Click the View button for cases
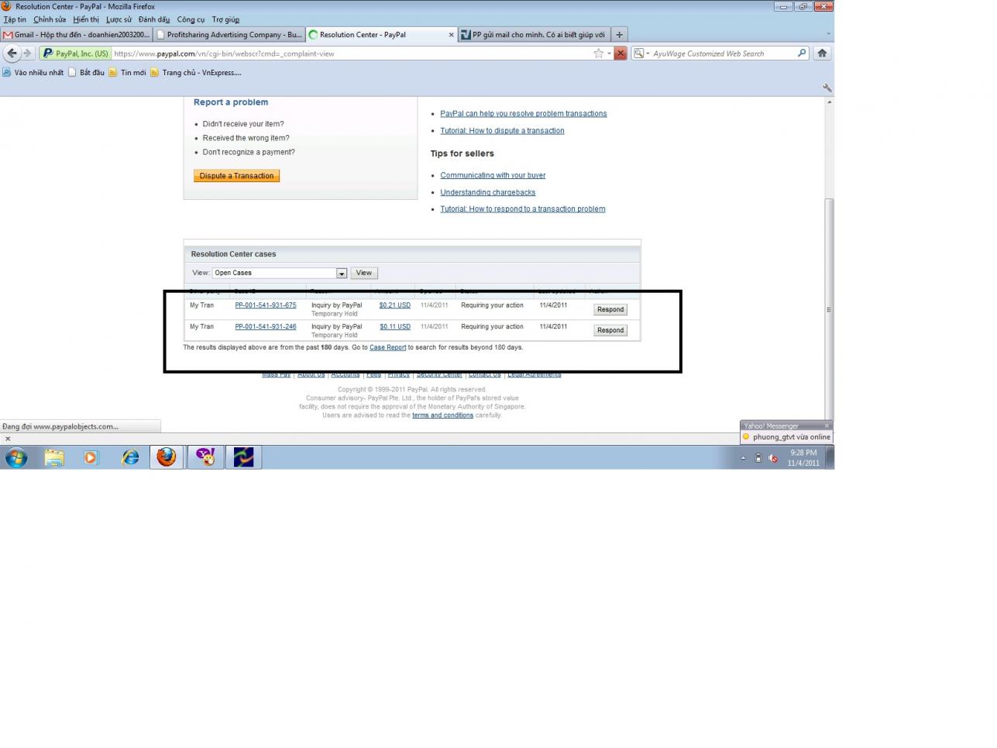 click(364, 273)
